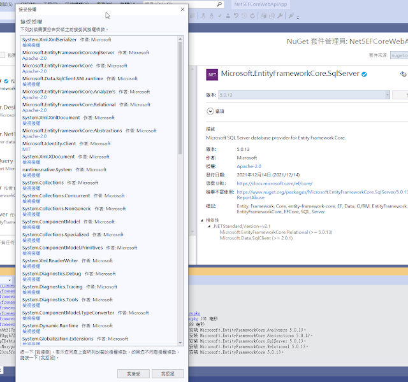Open Apache-2.0 license under Microsoft.EntityFrameworkCore row
Viewport: 408px width, 382px height.
pyautogui.click(x=34, y=71)
